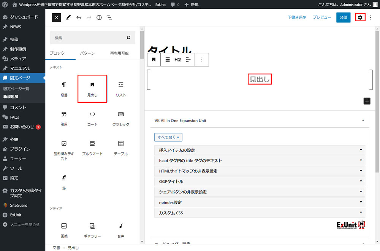Expand the OGPタイトル section

click(260, 182)
